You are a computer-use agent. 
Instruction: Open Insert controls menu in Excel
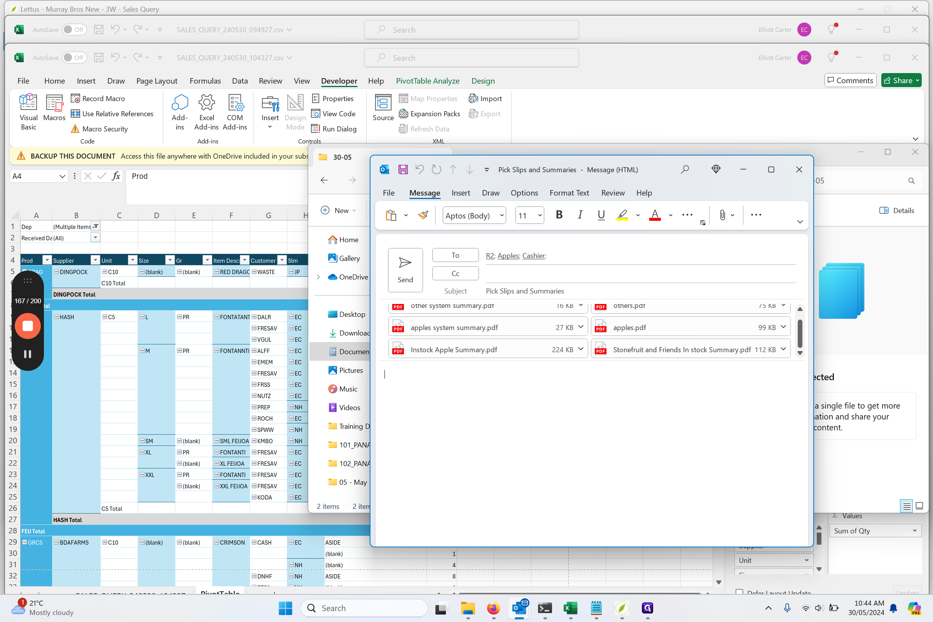[x=270, y=112]
